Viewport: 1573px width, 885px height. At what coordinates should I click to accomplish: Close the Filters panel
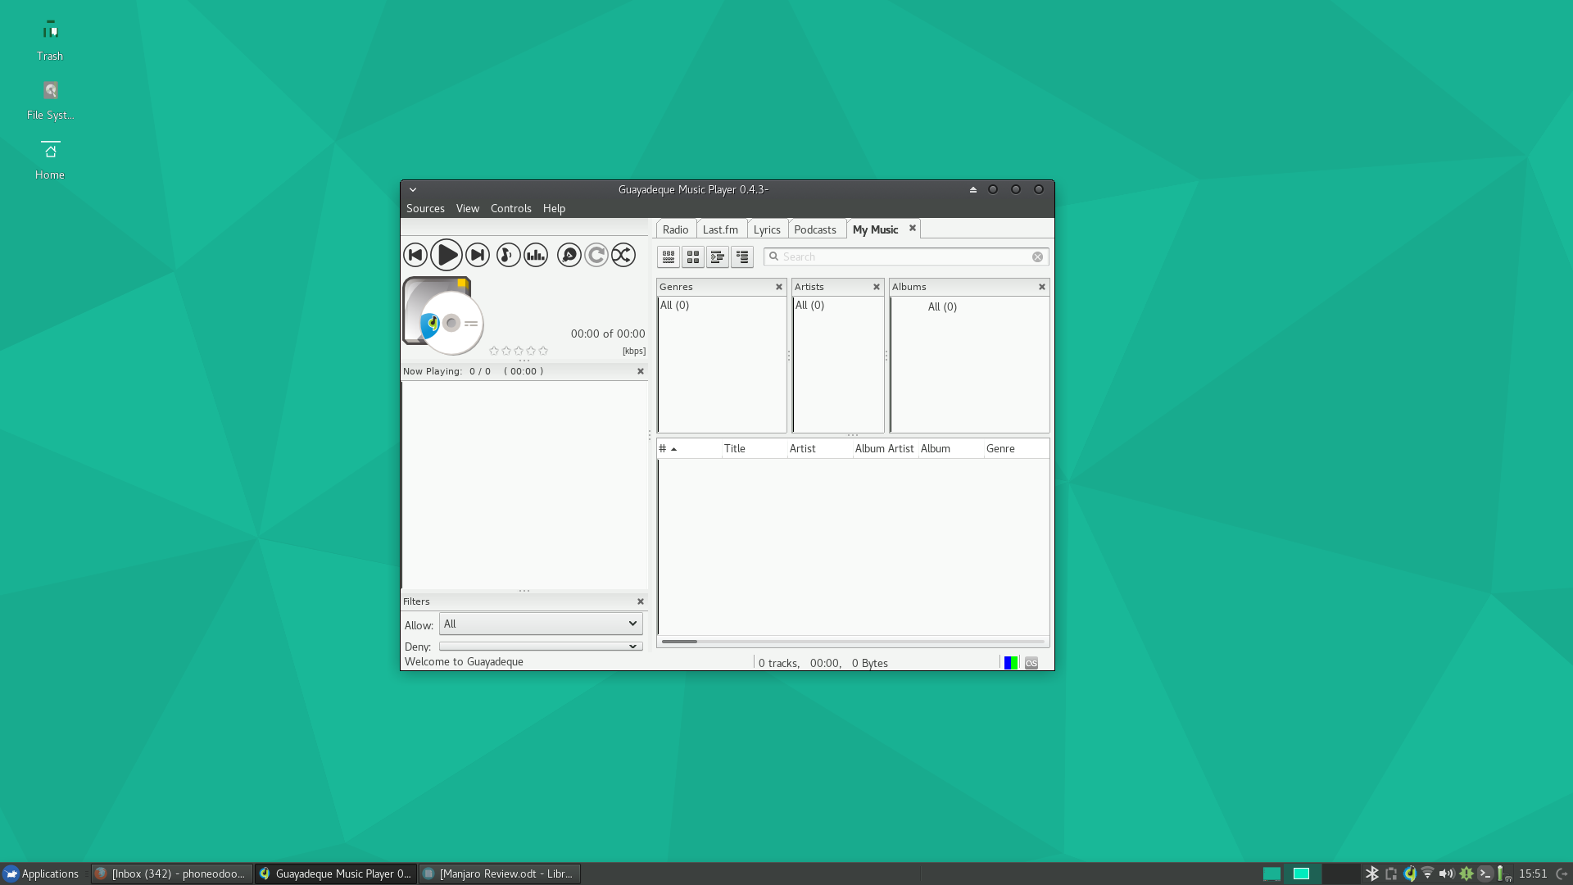click(641, 601)
